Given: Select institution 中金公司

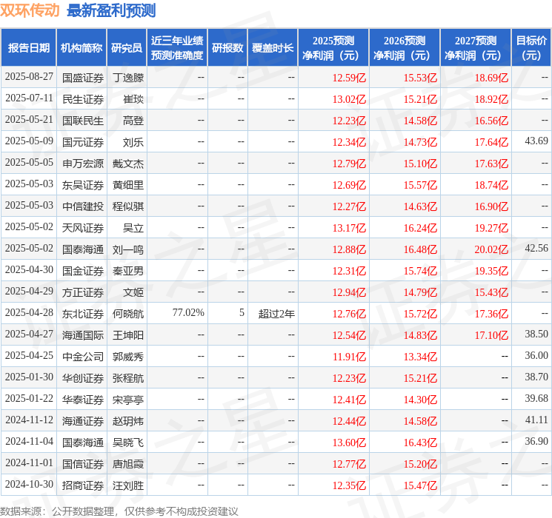Looking at the screenshot, I should (x=83, y=357).
